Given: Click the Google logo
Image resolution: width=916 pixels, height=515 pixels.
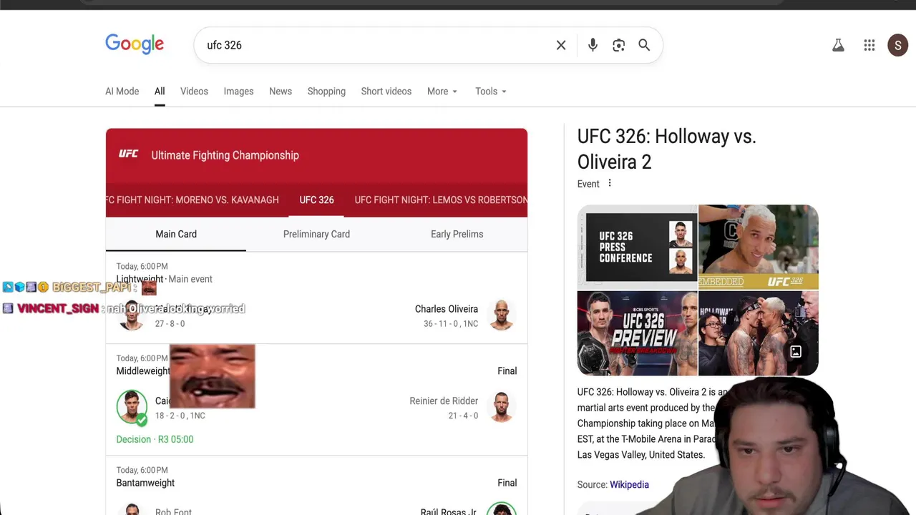Looking at the screenshot, I should [x=135, y=44].
